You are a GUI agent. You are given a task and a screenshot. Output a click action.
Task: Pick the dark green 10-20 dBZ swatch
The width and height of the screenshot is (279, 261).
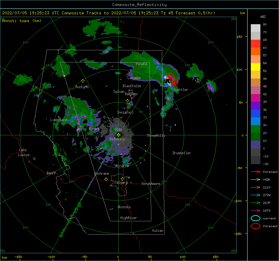(255, 137)
